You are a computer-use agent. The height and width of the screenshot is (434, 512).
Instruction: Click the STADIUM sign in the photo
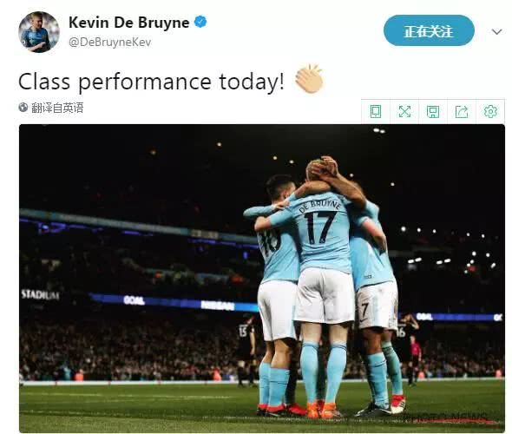click(x=41, y=294)
